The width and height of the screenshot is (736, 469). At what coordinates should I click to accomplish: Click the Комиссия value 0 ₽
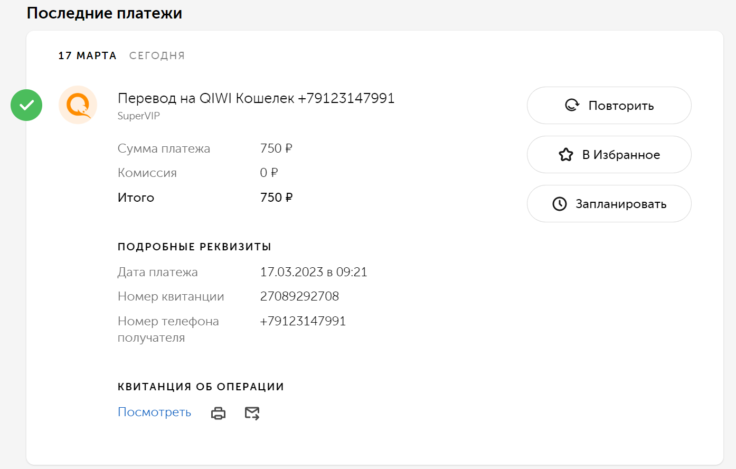click(269, 173)
